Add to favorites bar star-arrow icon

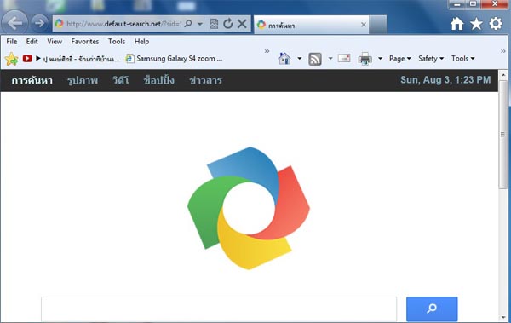11,59
